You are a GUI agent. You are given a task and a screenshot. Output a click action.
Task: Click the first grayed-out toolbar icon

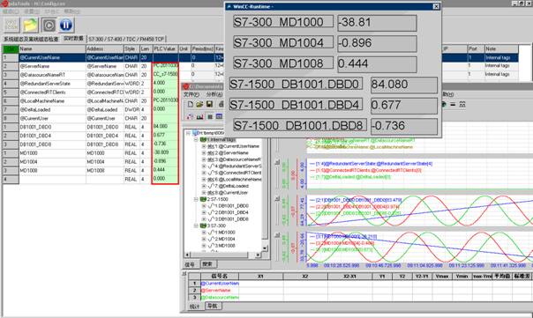[x=11, y=25]
